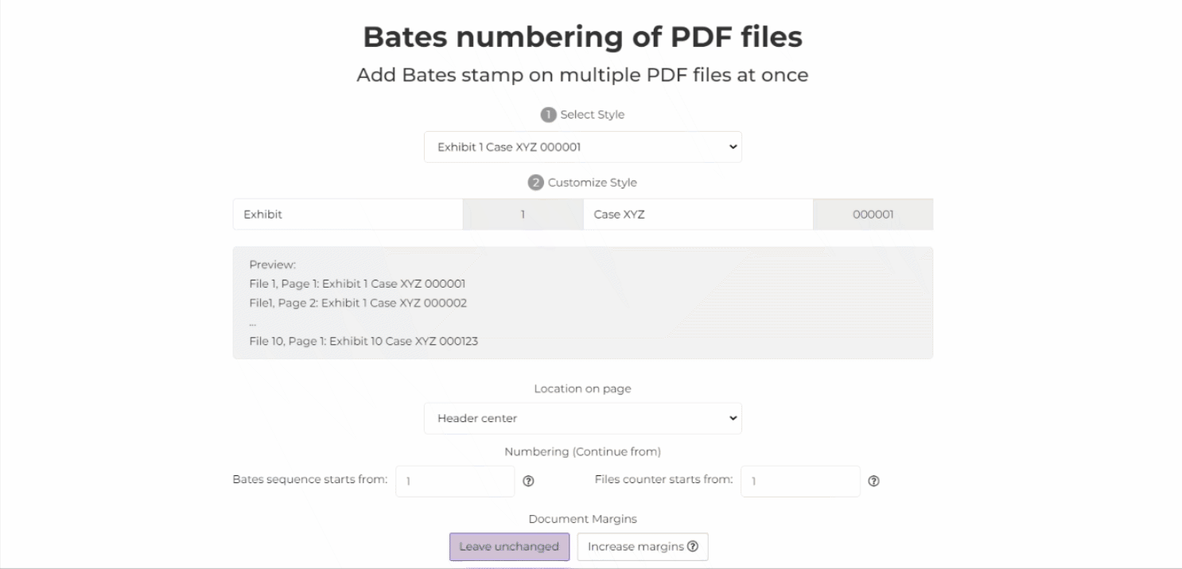Viewport: 1182px width, 569px height.
Task: Click the Customize Style section label
Action: [x=592, y=182]
